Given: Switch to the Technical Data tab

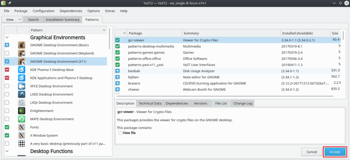Looking at the screenshot, I should pos(150,103).
